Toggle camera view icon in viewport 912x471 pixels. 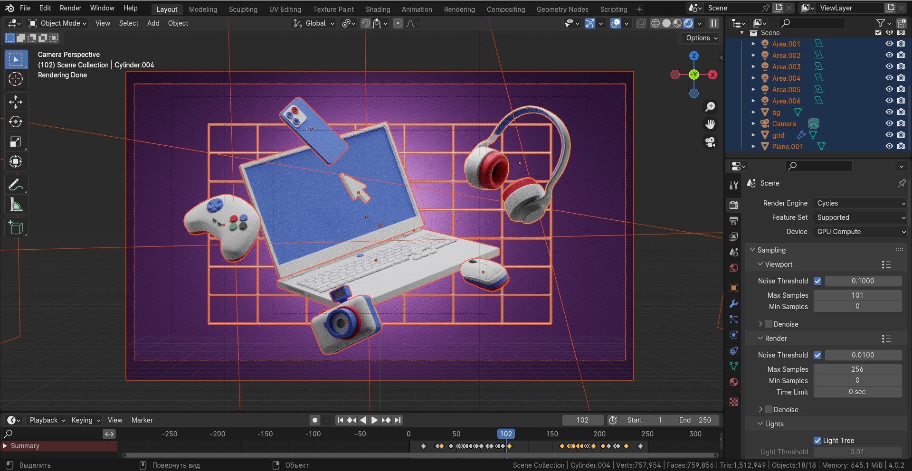pos(710,142)
